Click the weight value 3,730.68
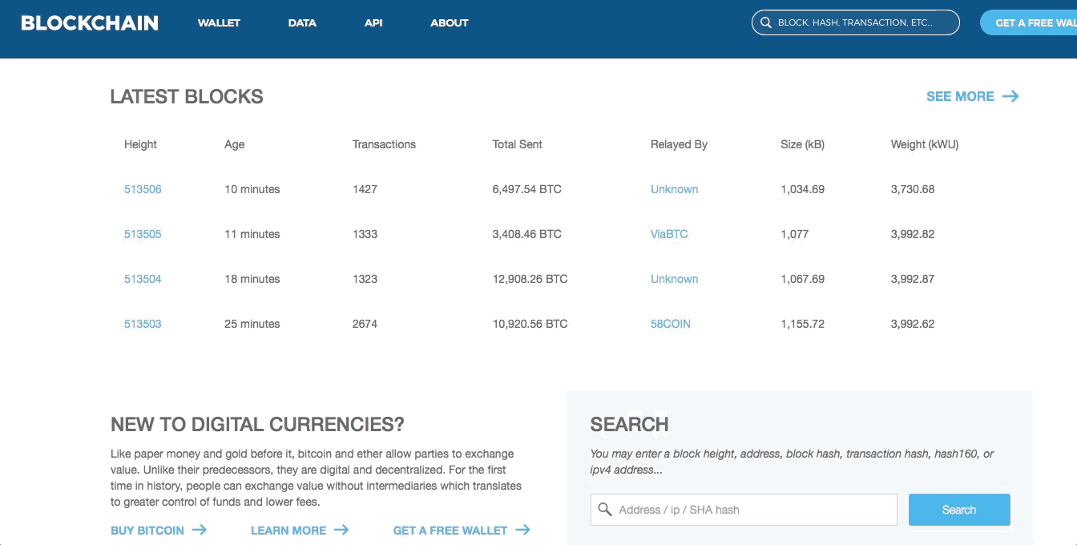This screenshot has height=545, width=1077. pos(913,189)
